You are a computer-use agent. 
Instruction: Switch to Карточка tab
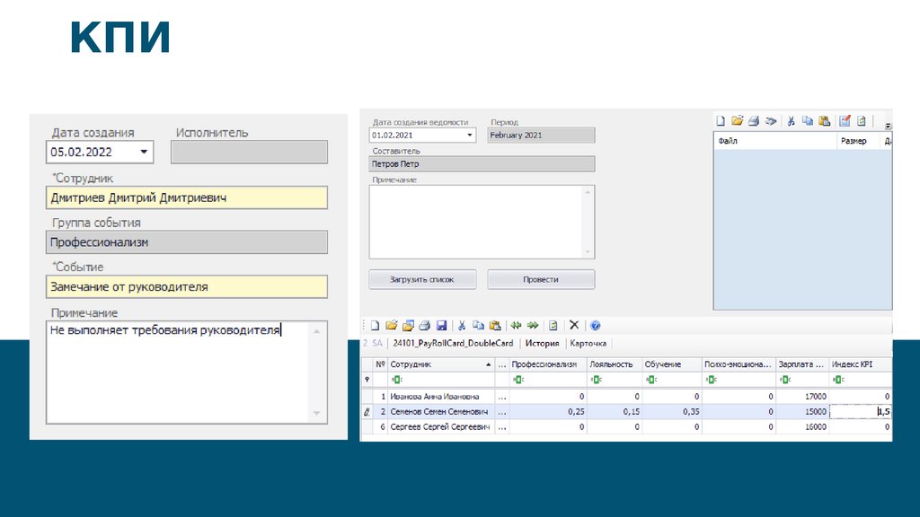[x=588, y=344]
